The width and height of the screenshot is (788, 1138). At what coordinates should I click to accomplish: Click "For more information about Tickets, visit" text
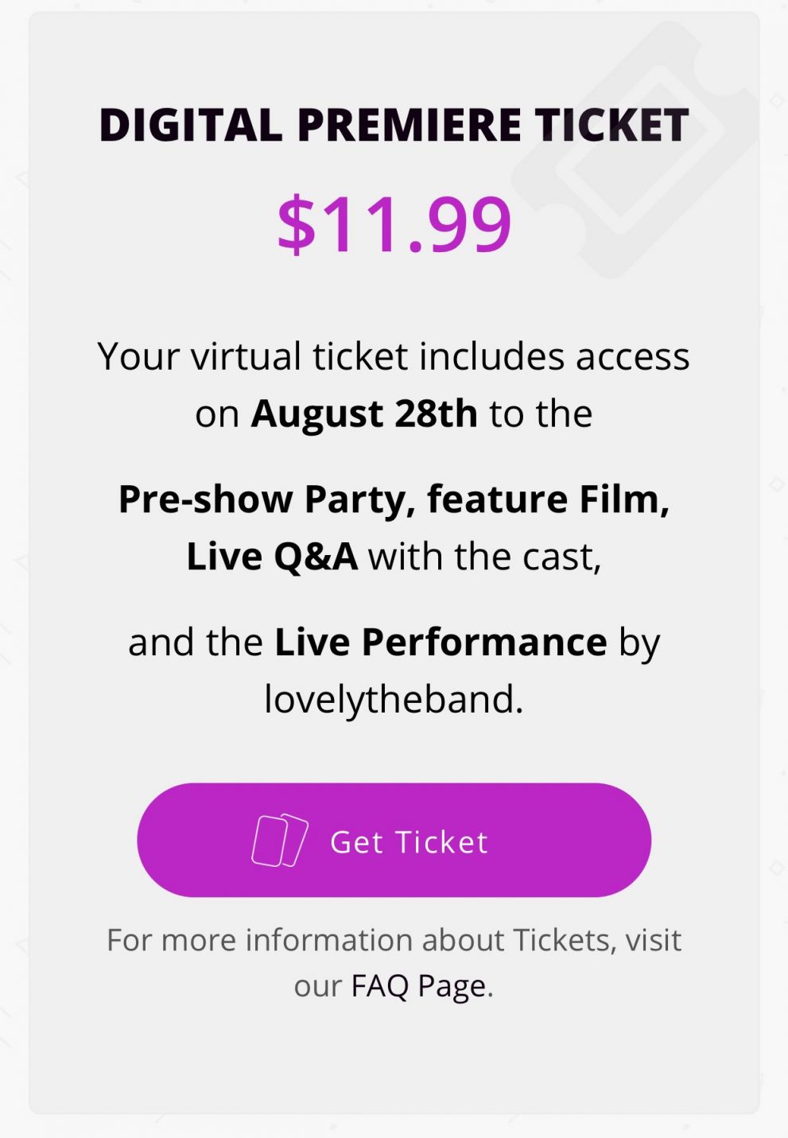point(394,940)
